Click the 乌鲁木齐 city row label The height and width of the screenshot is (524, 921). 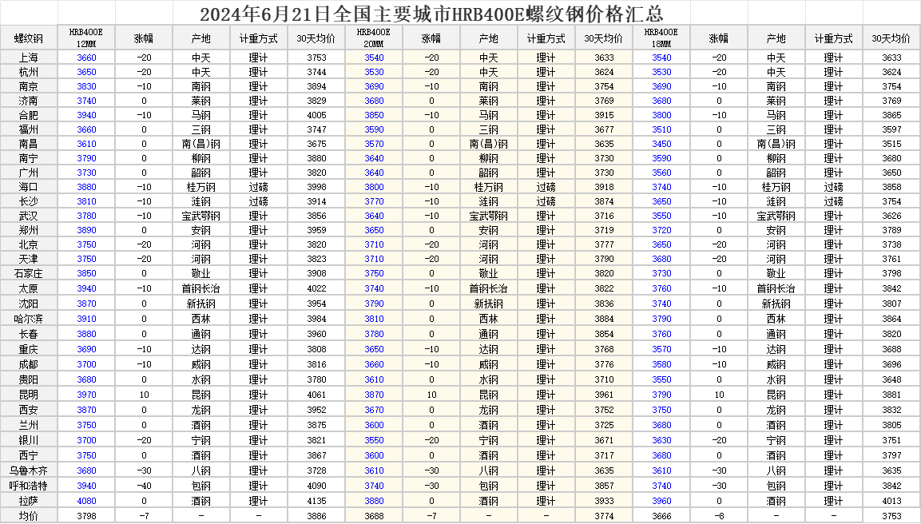29,470
